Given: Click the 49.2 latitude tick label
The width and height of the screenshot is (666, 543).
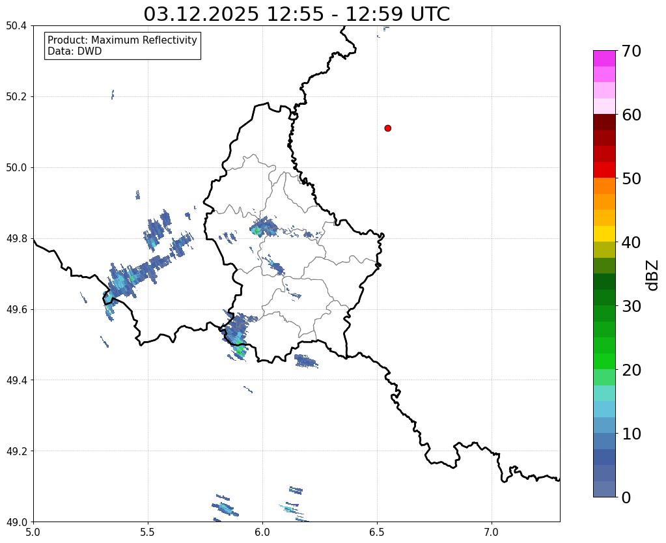Looking at the screenshot, I should [16, 451].
